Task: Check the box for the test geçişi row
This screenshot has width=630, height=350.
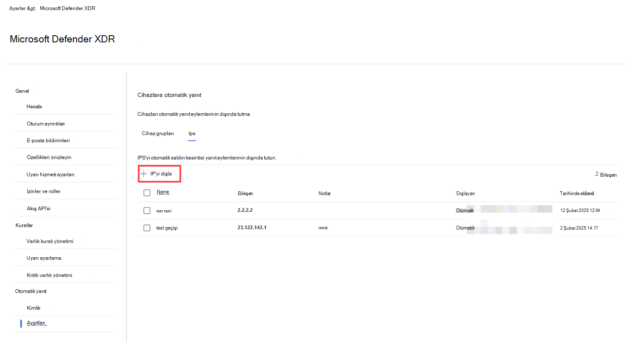Action: tap(147, 228)
